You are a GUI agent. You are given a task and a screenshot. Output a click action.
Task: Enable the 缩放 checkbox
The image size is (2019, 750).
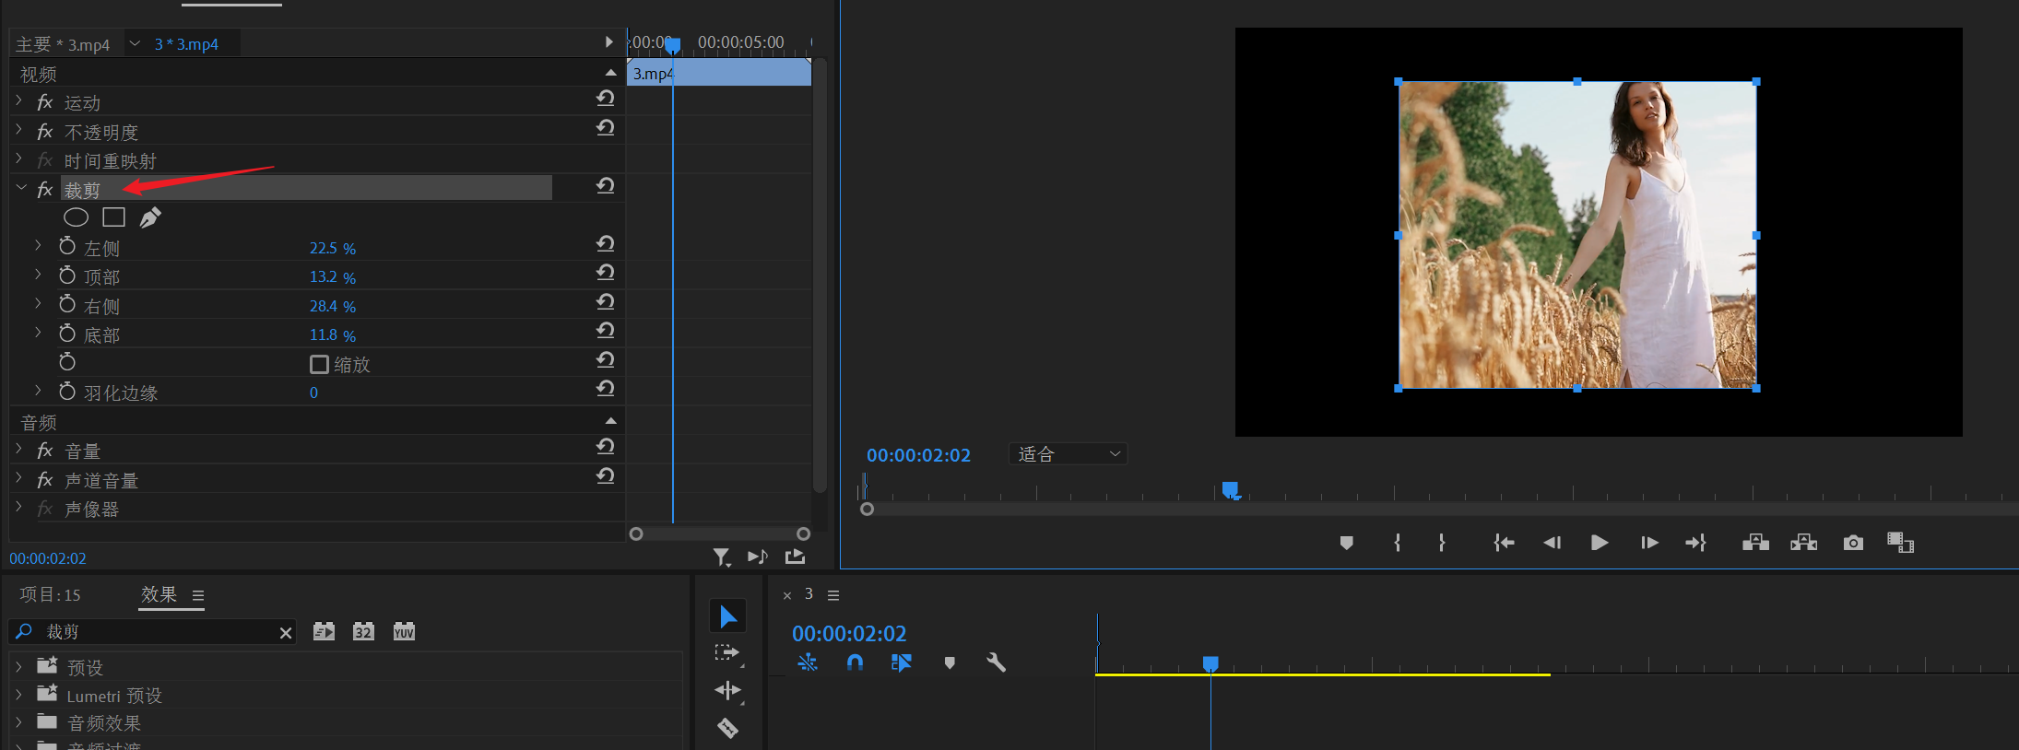coord(319,365)
